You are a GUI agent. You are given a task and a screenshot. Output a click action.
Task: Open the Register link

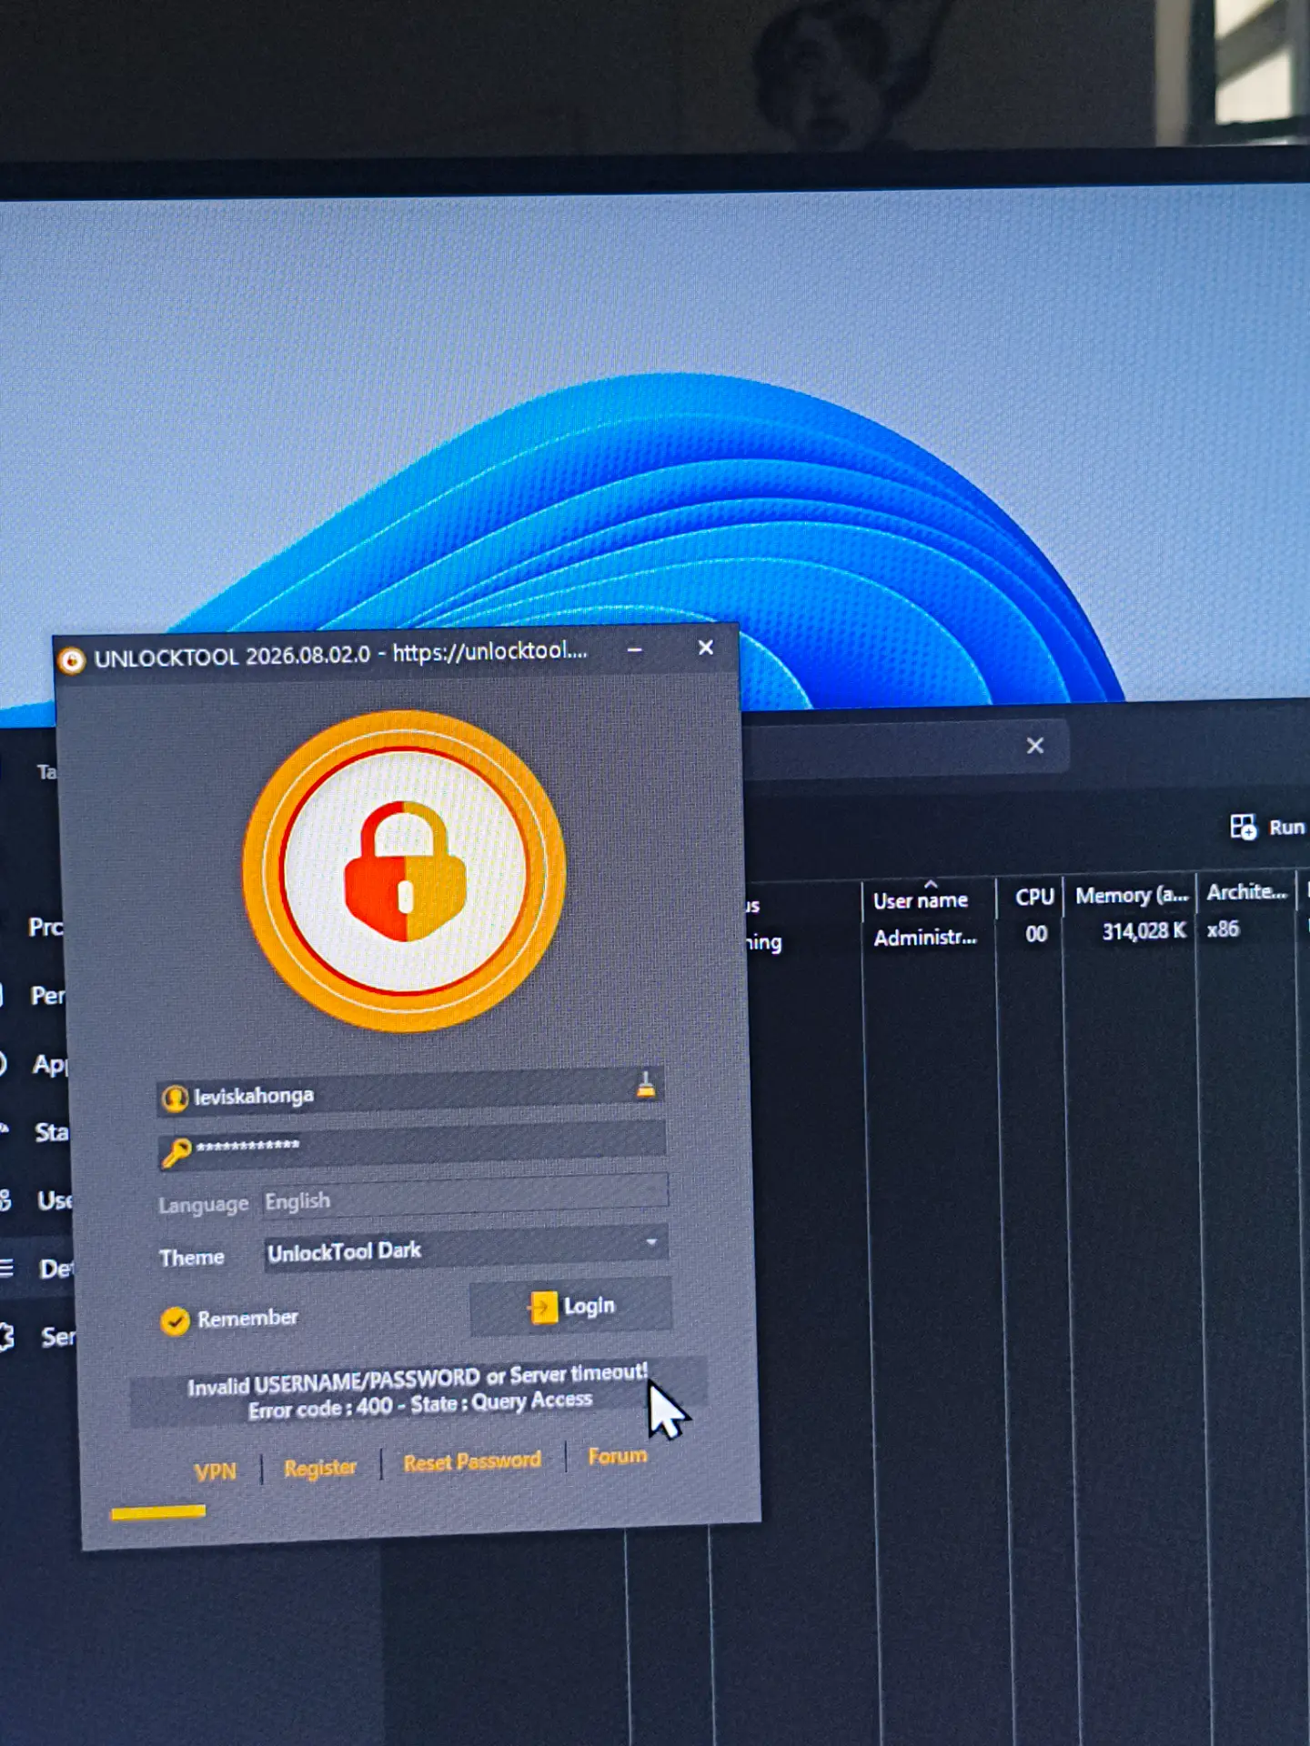(320, 1468)
